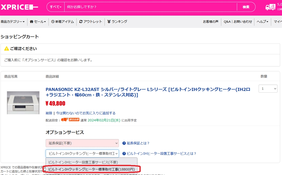Open Q&A | お問い合わせ page
Viewport: 282px width, 175px height.
[x=238, y=21]
